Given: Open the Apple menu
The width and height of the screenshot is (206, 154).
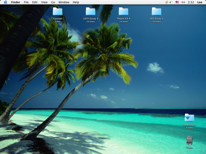Looking at the screenshot, I should [x=5, y=2].
